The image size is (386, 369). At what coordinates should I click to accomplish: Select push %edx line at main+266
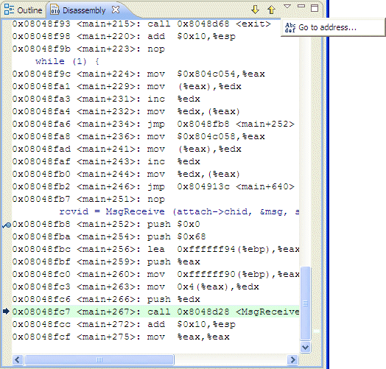point(106,299)
